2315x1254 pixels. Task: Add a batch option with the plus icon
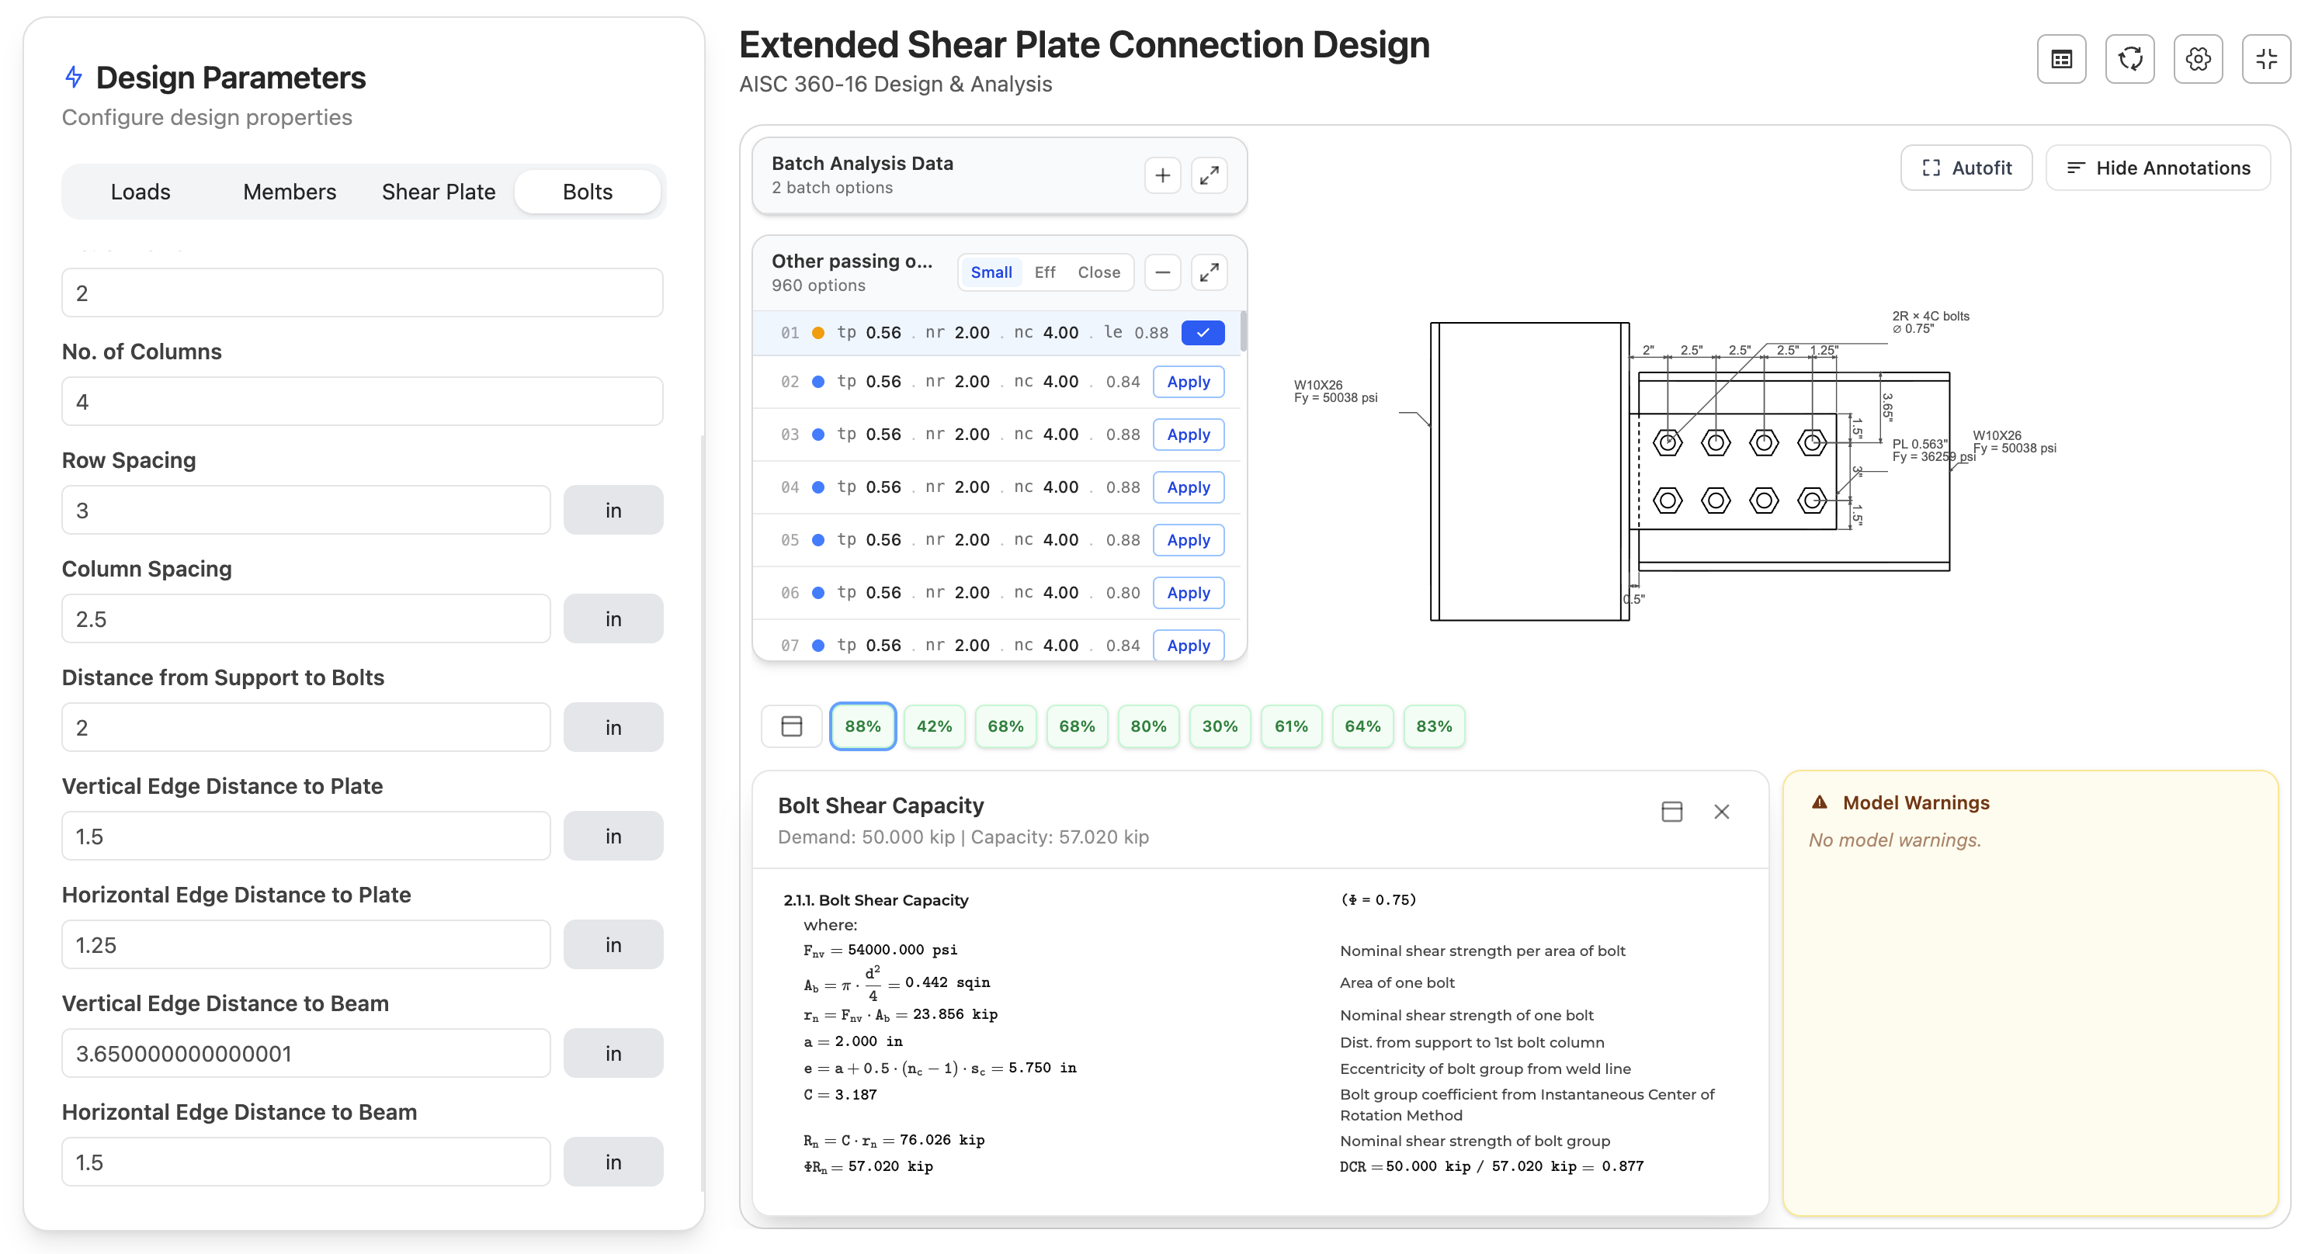pyautogui.click(x=1163, y=175)
